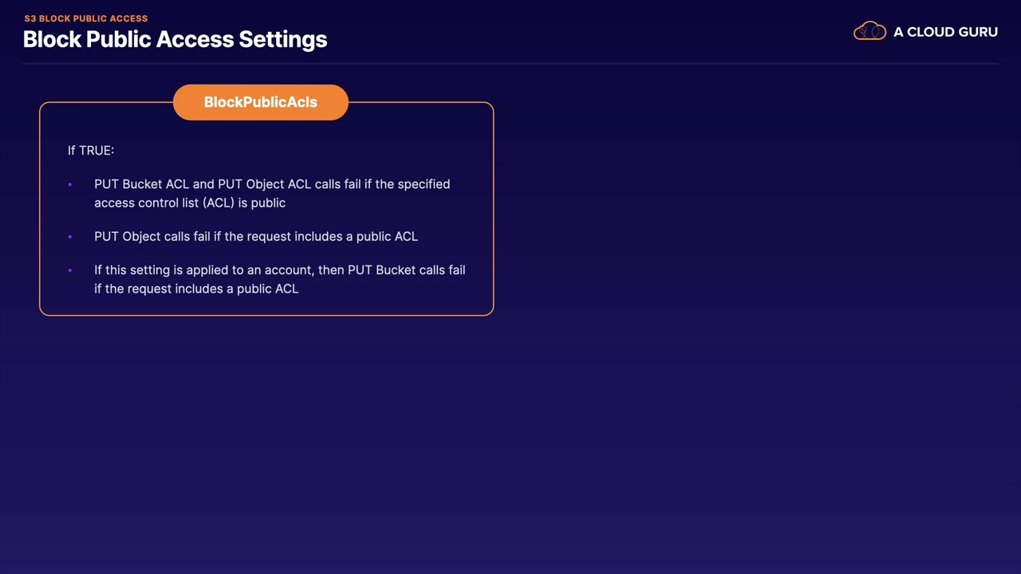Select the orange BlockPublicAcls pill label
The height and width of the screenshot is (574, 1021).
pyautogui.click(x=261, y=102)
